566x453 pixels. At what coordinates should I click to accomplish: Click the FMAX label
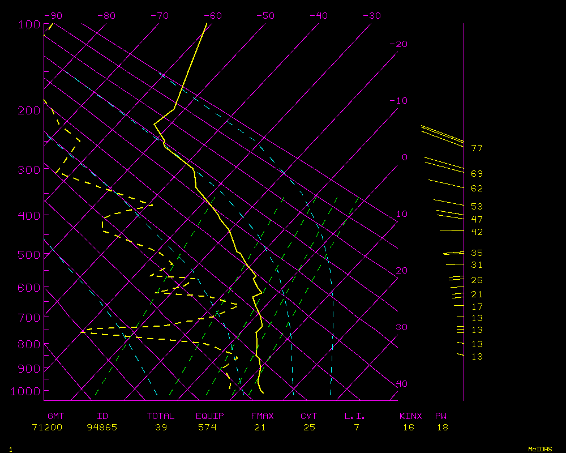pyautogui.click(x=262, y=416)
